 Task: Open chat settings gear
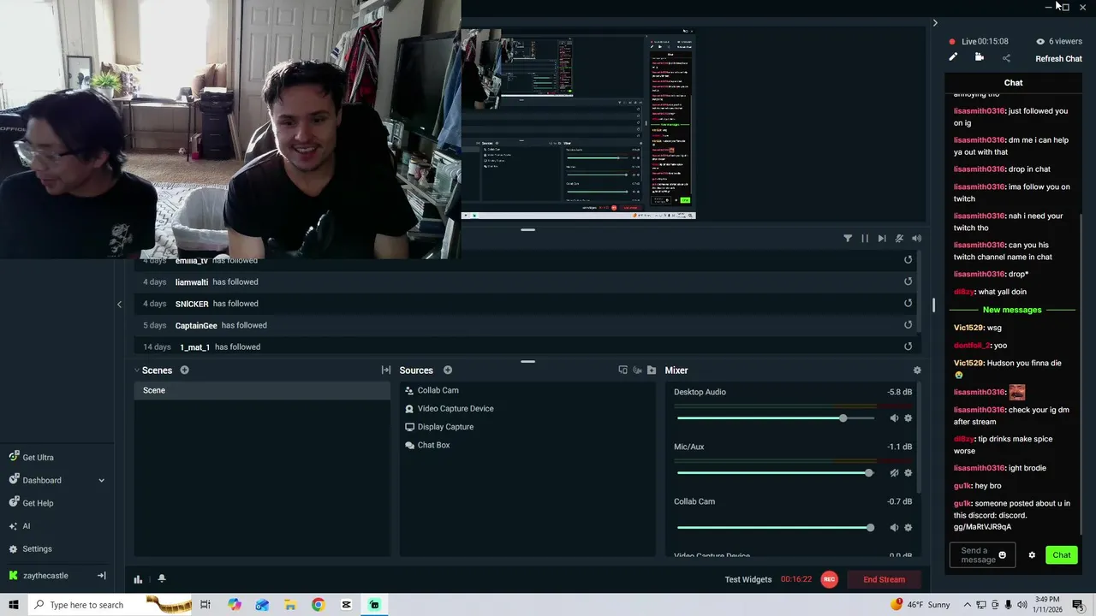point(1032,555)
